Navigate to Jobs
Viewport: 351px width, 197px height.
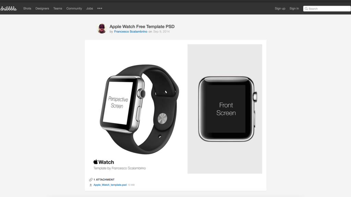(x=89, y=9)
